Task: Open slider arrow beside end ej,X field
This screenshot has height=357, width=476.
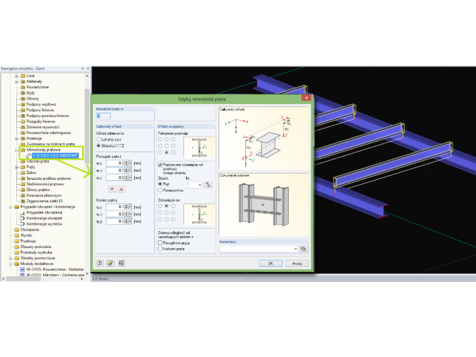Action: click(130, 207)
